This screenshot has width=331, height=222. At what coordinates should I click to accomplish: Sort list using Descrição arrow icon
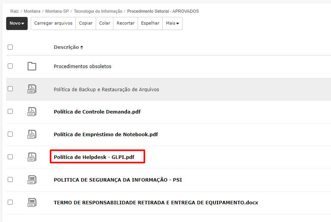click(82, 47)
